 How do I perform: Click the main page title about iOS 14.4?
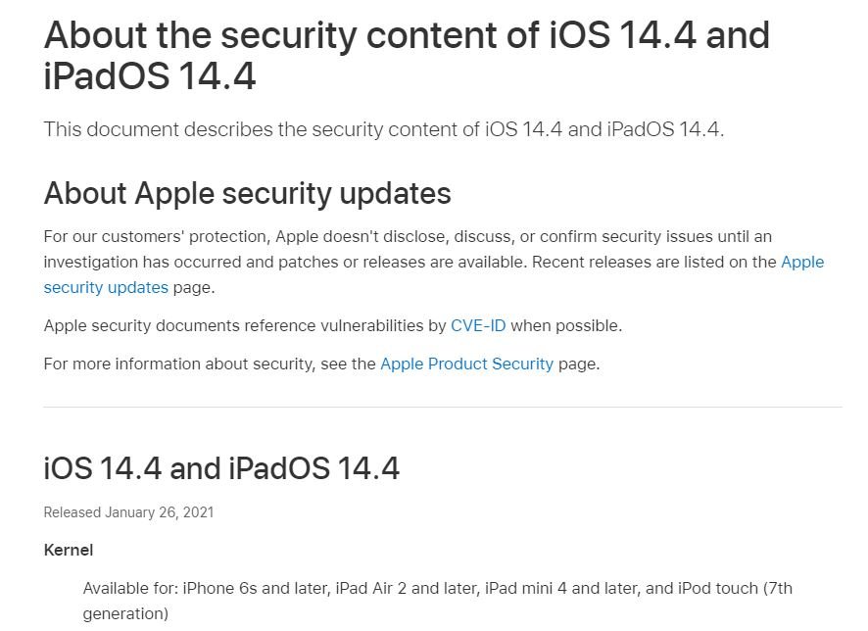[407, 55]
